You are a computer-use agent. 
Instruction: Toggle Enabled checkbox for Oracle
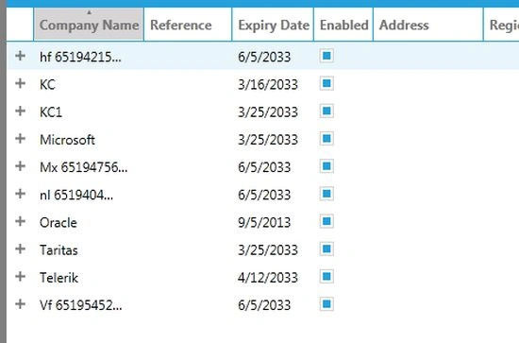coord(326,221)
